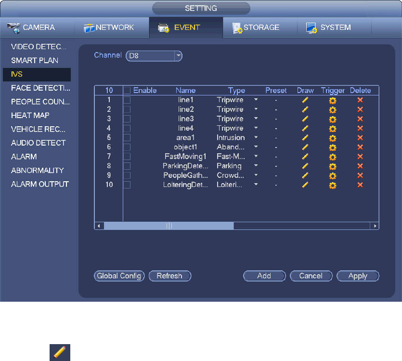Enable the line4 rule checkbox
402x361 pixels.
[x=127, y=128]
